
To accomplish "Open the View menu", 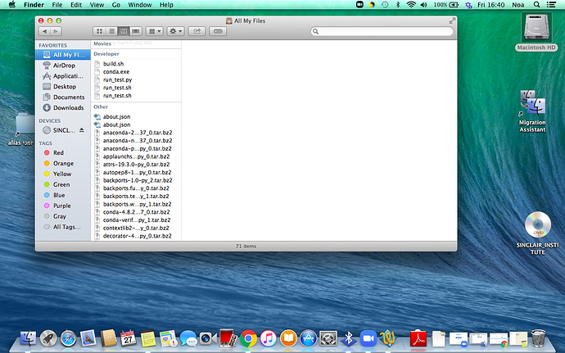I will [x=95, y=5].
